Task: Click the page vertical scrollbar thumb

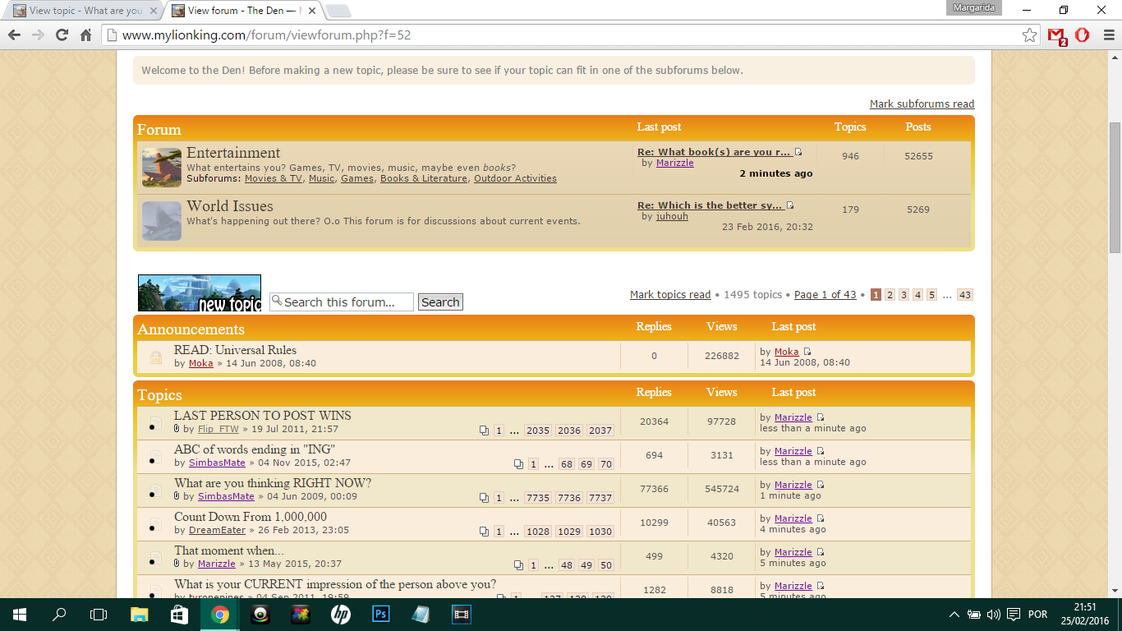Action: point(1115,187)
